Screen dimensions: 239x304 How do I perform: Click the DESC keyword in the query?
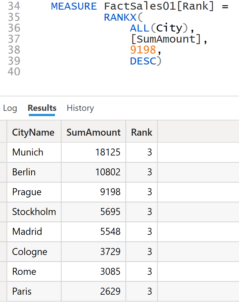click(x=143, y=61)
